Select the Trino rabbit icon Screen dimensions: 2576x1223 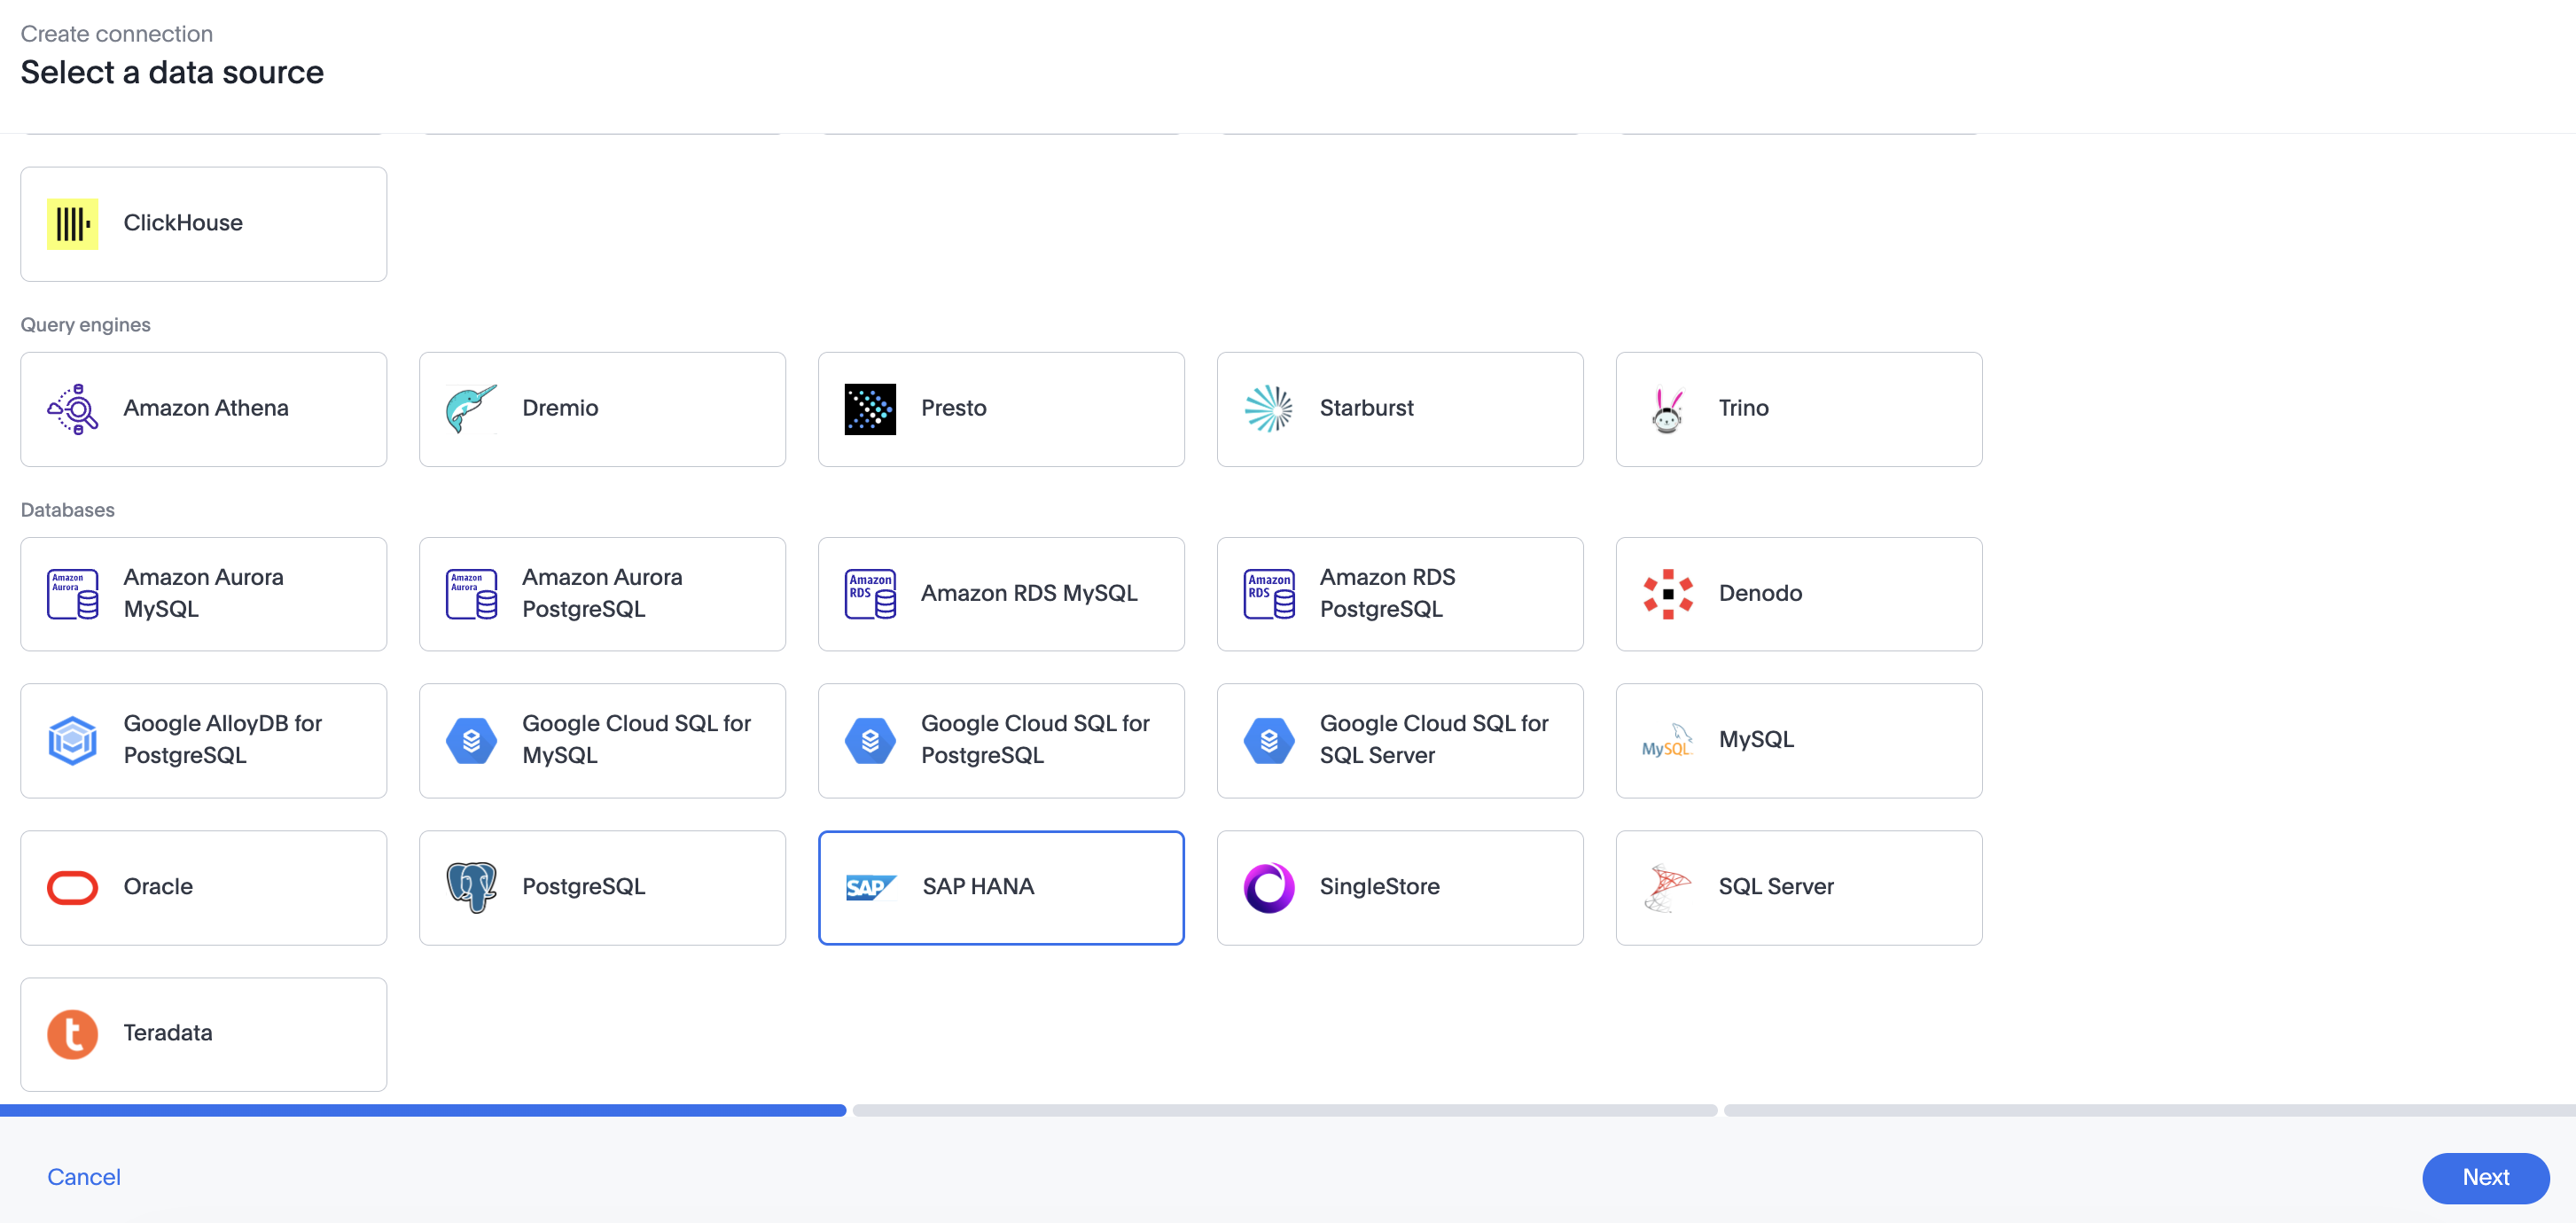[x=1666, y=408]
